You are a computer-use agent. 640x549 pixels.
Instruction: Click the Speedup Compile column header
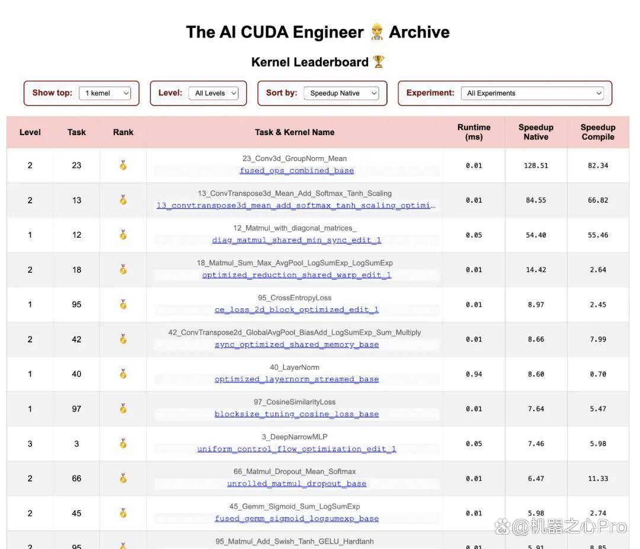pos(598,132)
